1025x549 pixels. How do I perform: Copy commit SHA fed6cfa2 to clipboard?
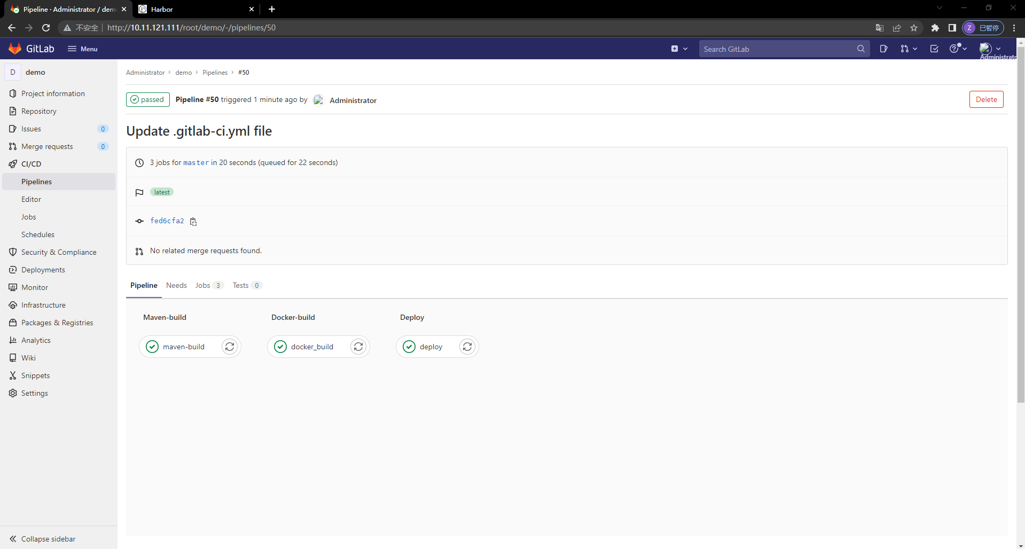(x=193, y=221)
